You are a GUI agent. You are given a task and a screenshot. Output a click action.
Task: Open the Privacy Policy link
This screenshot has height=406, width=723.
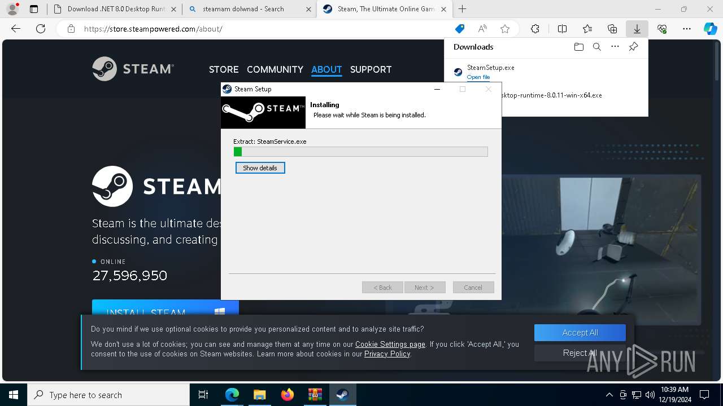click(x=387, y=354)
